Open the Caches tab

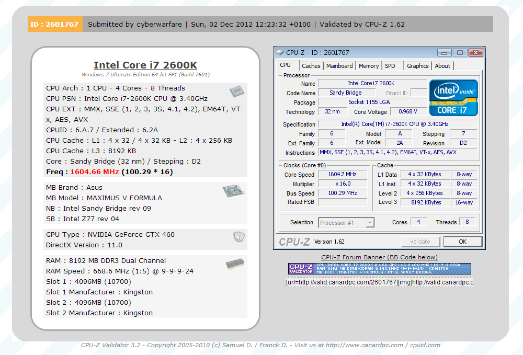(x=311, y=66)
